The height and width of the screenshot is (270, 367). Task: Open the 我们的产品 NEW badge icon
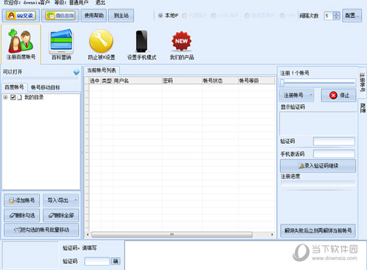point(181,41)
